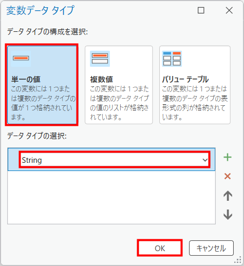Click the move down arrow icon

[228, 215]
